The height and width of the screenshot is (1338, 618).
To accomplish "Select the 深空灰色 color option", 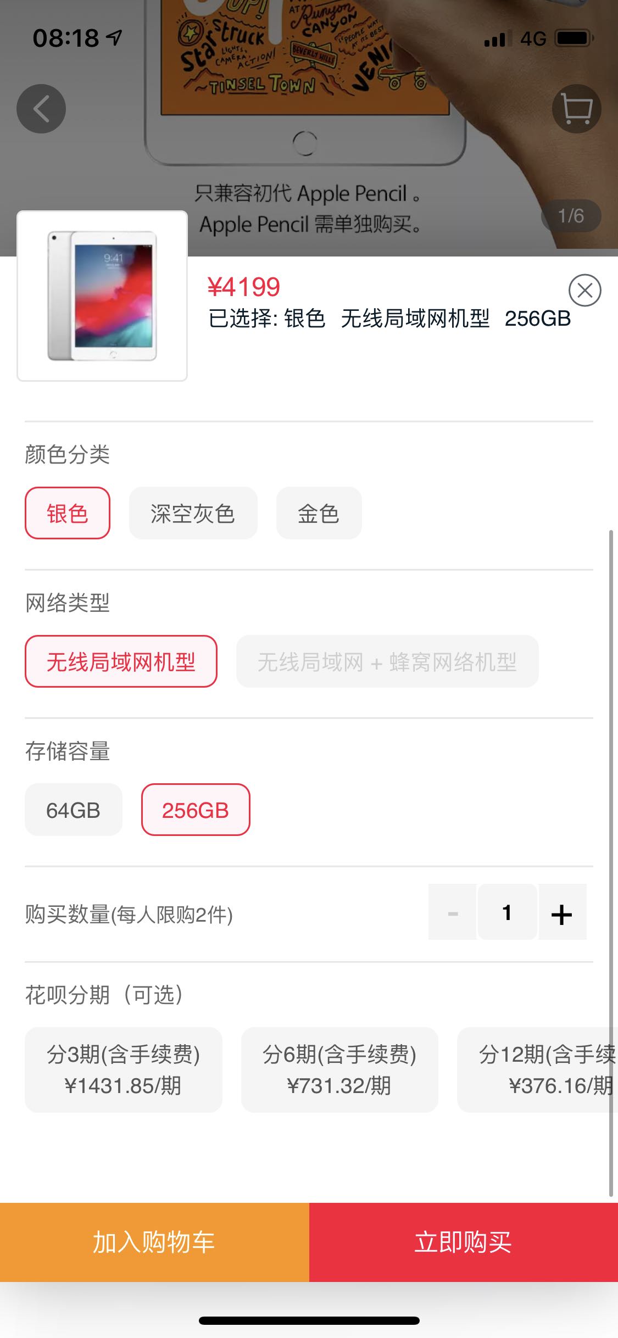I will click(193, 513).
